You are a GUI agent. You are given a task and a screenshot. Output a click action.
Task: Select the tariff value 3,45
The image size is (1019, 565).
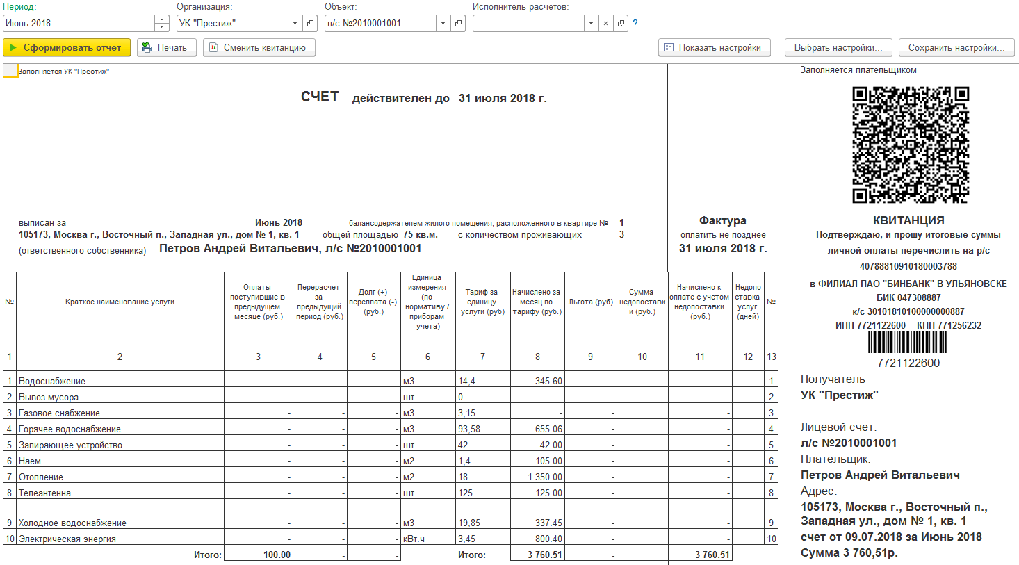tap(466, 539)
